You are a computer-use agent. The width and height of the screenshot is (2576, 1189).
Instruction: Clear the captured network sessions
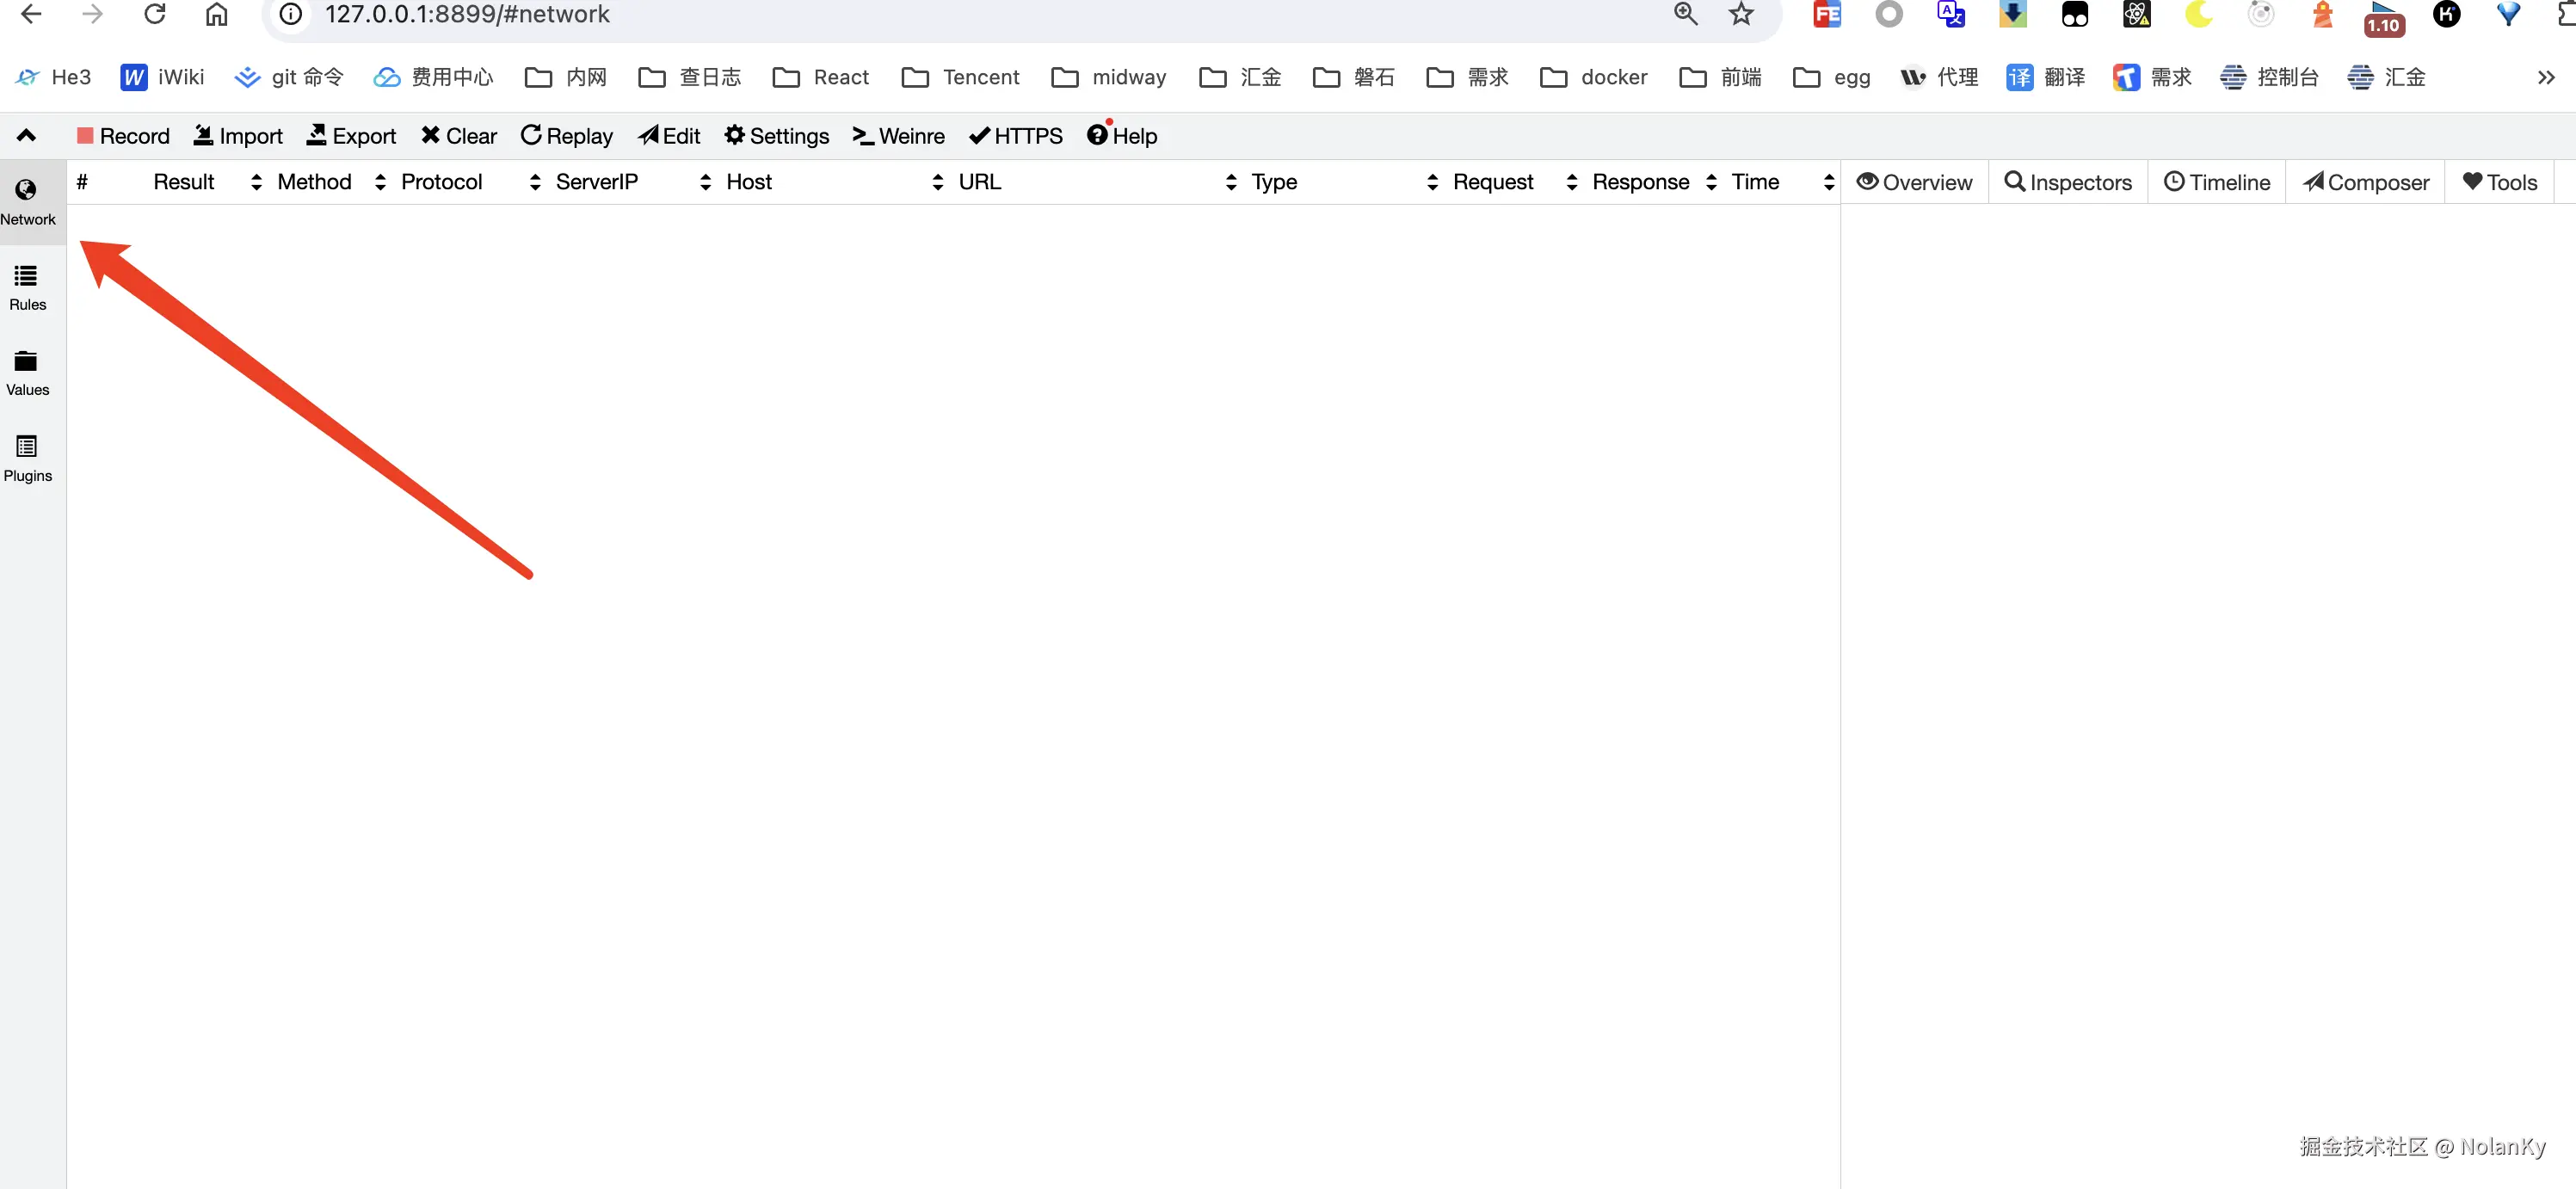click(459, 136)
